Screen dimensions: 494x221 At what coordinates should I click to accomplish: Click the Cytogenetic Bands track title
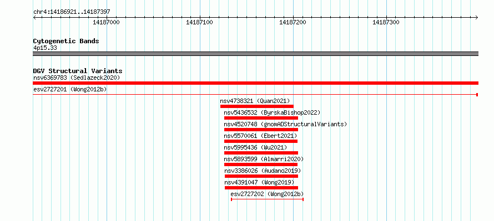click(x=66, y=41)
